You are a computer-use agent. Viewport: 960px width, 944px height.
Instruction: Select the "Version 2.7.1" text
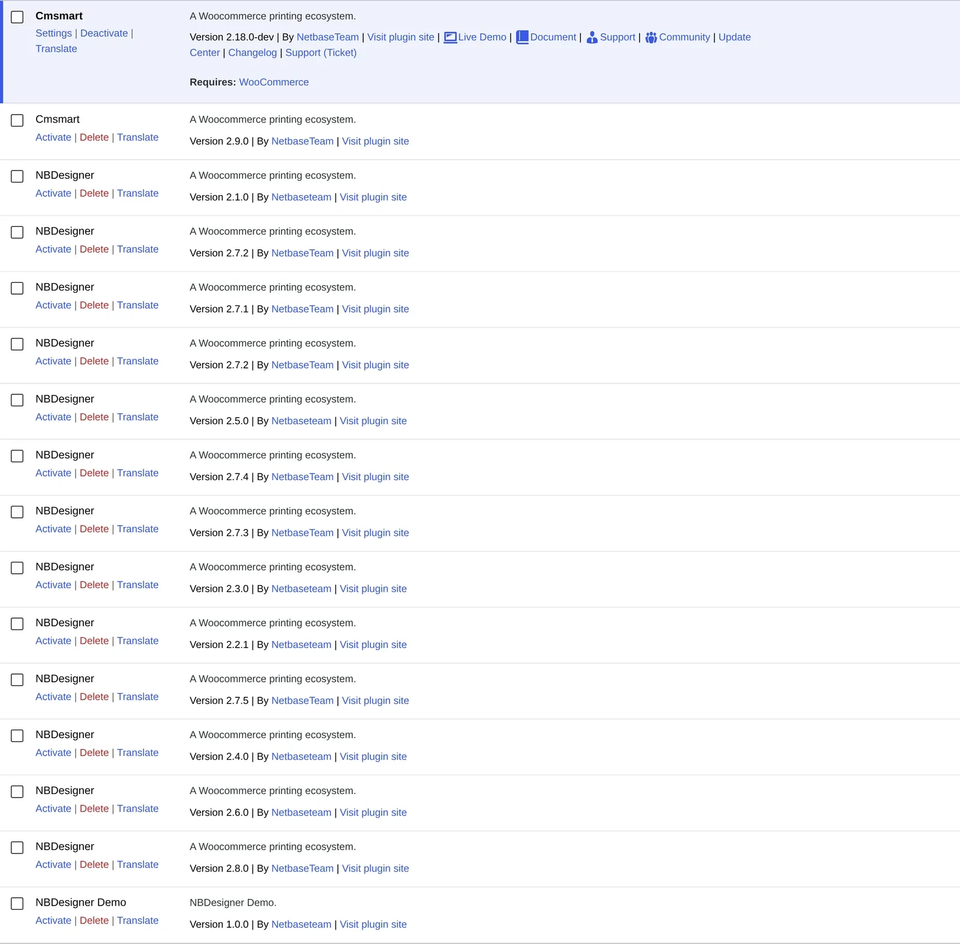point(219,309)
